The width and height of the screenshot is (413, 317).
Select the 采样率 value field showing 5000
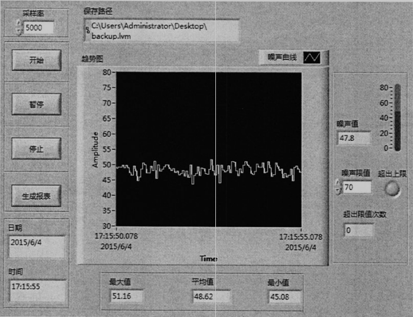[39, 28]
